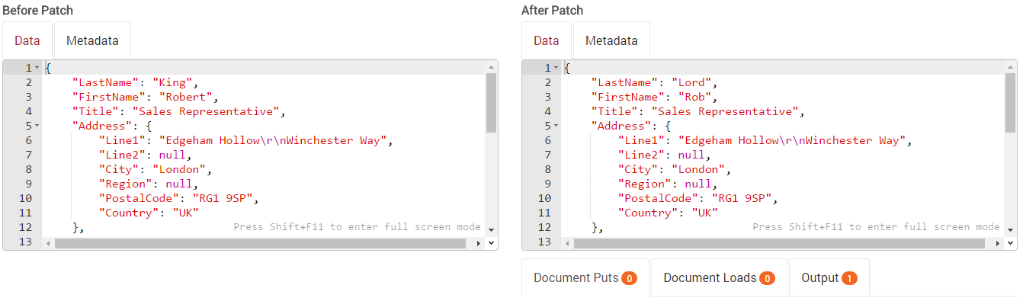The width and height of the screenshot is (1023, 298).
Task: Click scroll-down arrow in After Patch editor
Action: pyautogui.click(x=1010, y=229)
